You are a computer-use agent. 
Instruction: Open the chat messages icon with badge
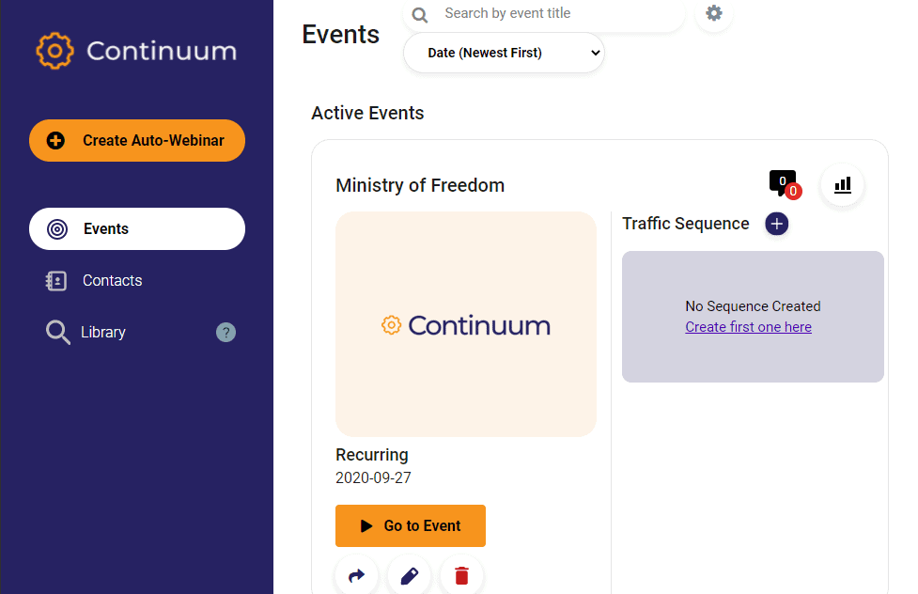tap(783, 182)
